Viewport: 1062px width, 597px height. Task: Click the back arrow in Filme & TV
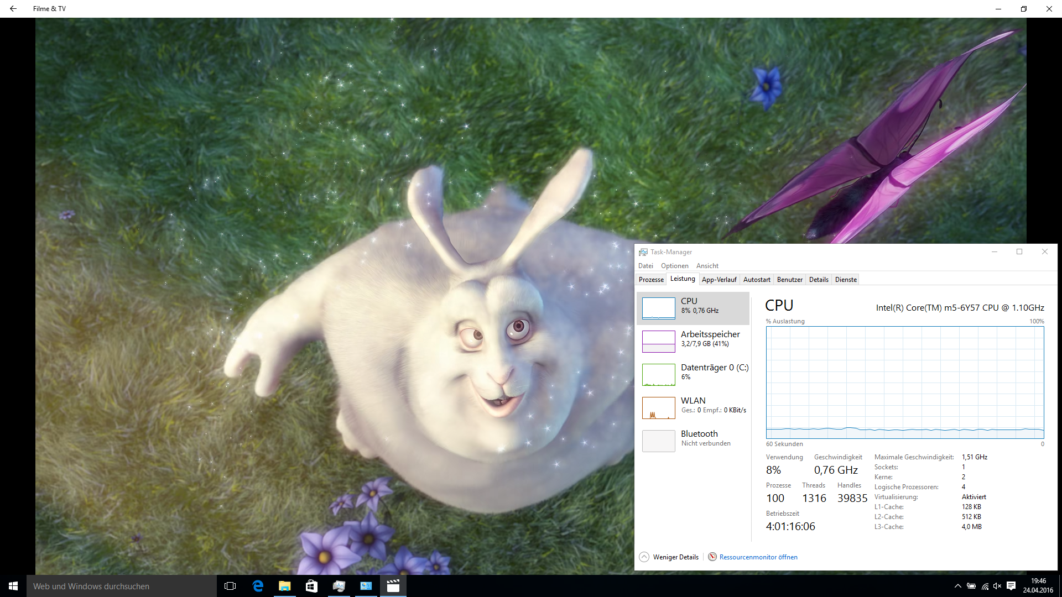tap(13, 9)
